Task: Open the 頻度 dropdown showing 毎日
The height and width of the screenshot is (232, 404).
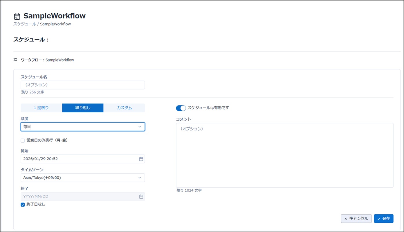Action: [x=78, y=127]
